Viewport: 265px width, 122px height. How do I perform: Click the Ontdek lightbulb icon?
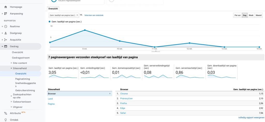(x=6, y=120)
